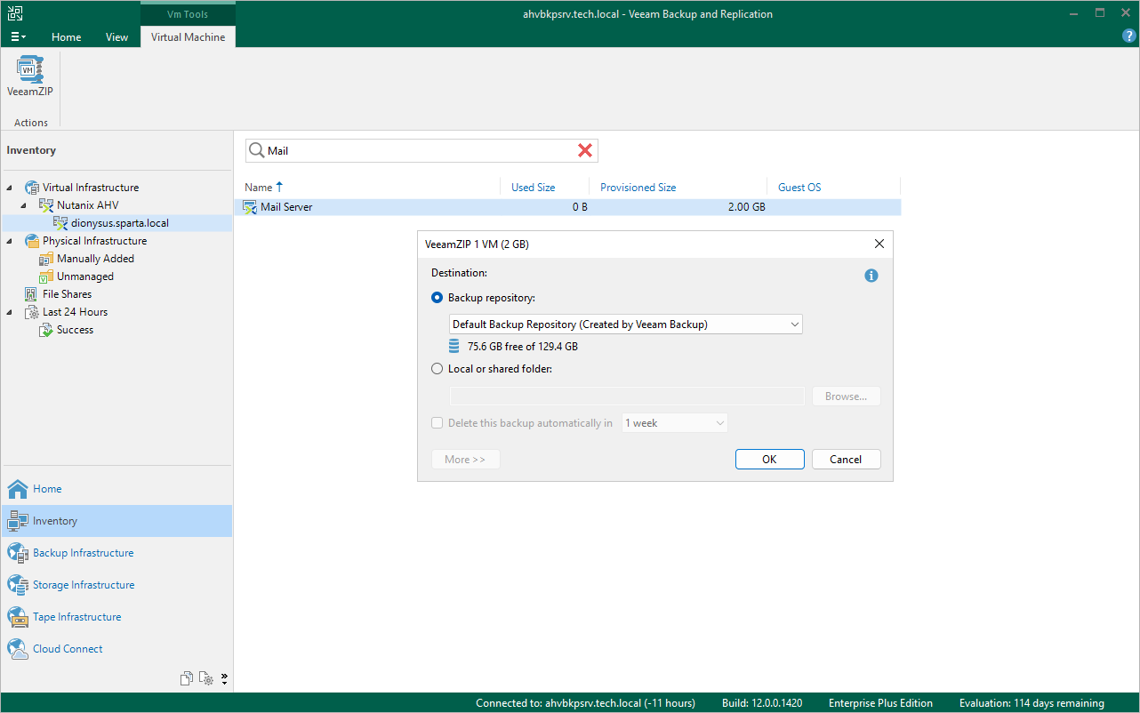Select the File Shares tree item
The height and width of the screenshot is (713, 1140).
(x=68, y=294)
